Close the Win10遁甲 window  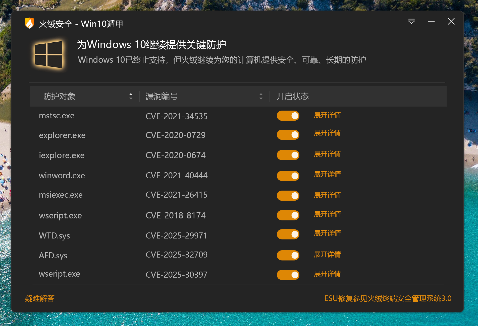pyautogui.click(x=451, y=21)
